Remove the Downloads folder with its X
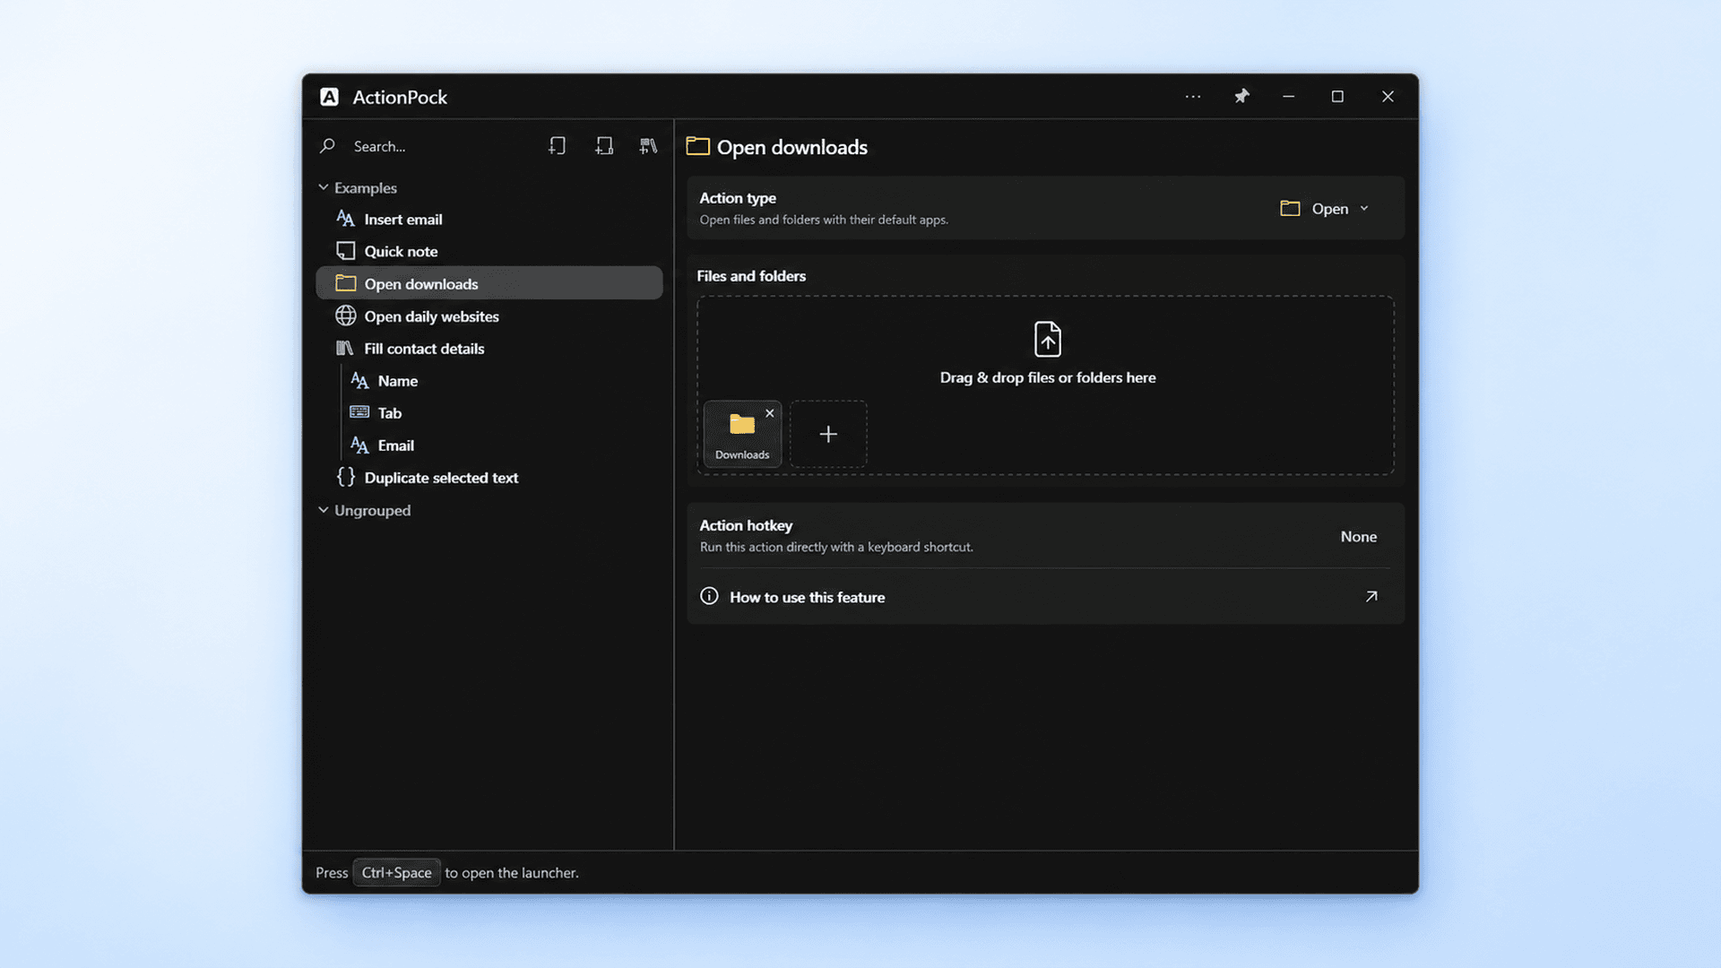The width and height of the screenshot is (1721, 968). [769, 413]
